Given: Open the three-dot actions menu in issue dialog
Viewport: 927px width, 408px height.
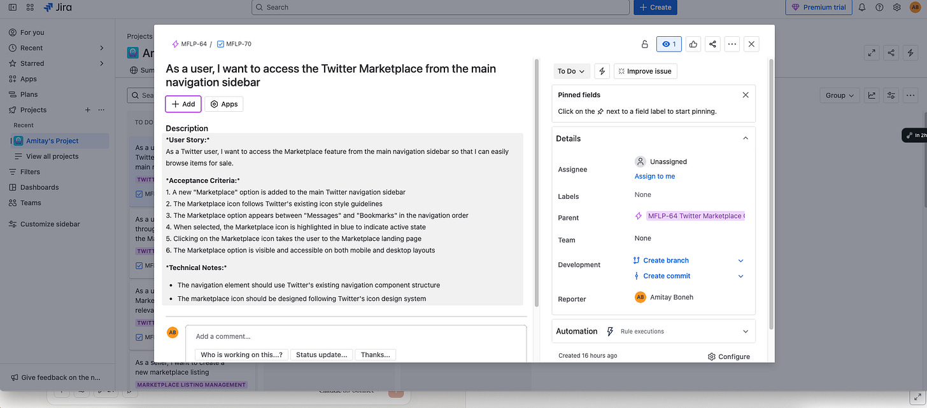Looking at the screenshot, I should (x=732, y=44).
